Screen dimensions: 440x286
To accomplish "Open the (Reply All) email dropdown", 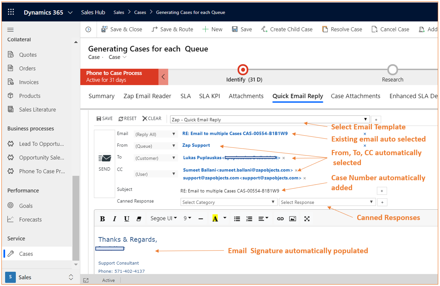I will (155, 134).
